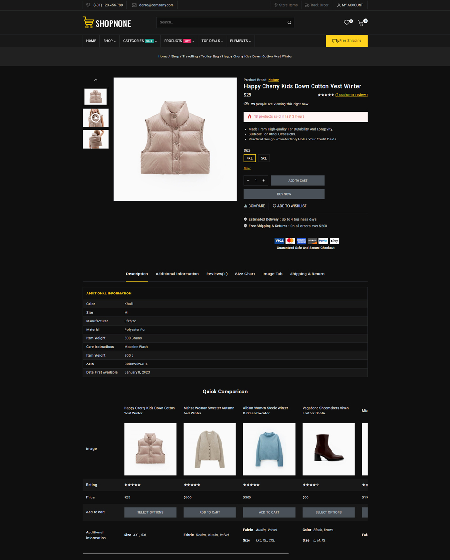
Task: Expand the Shop menu dropdown
Action: pos(110,41)
